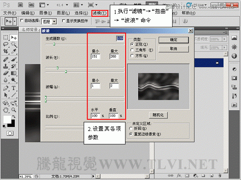Select the Gradient tool
Screen dimensions: 241x180
point(14,73)
